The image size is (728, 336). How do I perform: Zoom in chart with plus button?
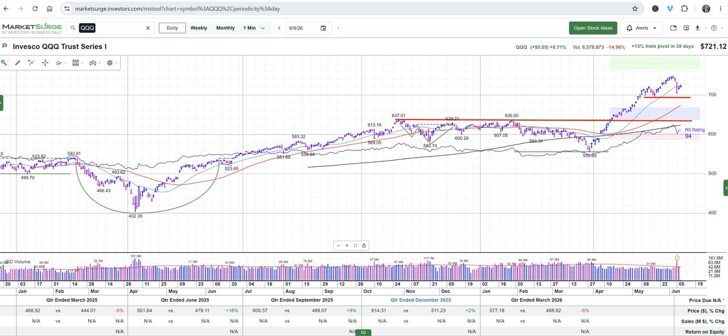coord(347,246)
